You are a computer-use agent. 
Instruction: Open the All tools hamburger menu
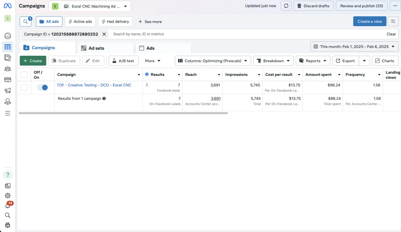[8, 113]
